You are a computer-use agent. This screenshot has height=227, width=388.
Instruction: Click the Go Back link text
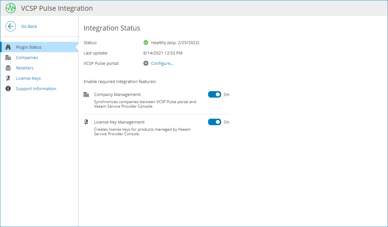pyautogui.click(x=29, y=26)
